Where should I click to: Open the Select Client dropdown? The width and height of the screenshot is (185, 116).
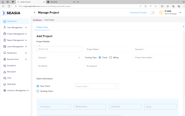click(97, 86)
